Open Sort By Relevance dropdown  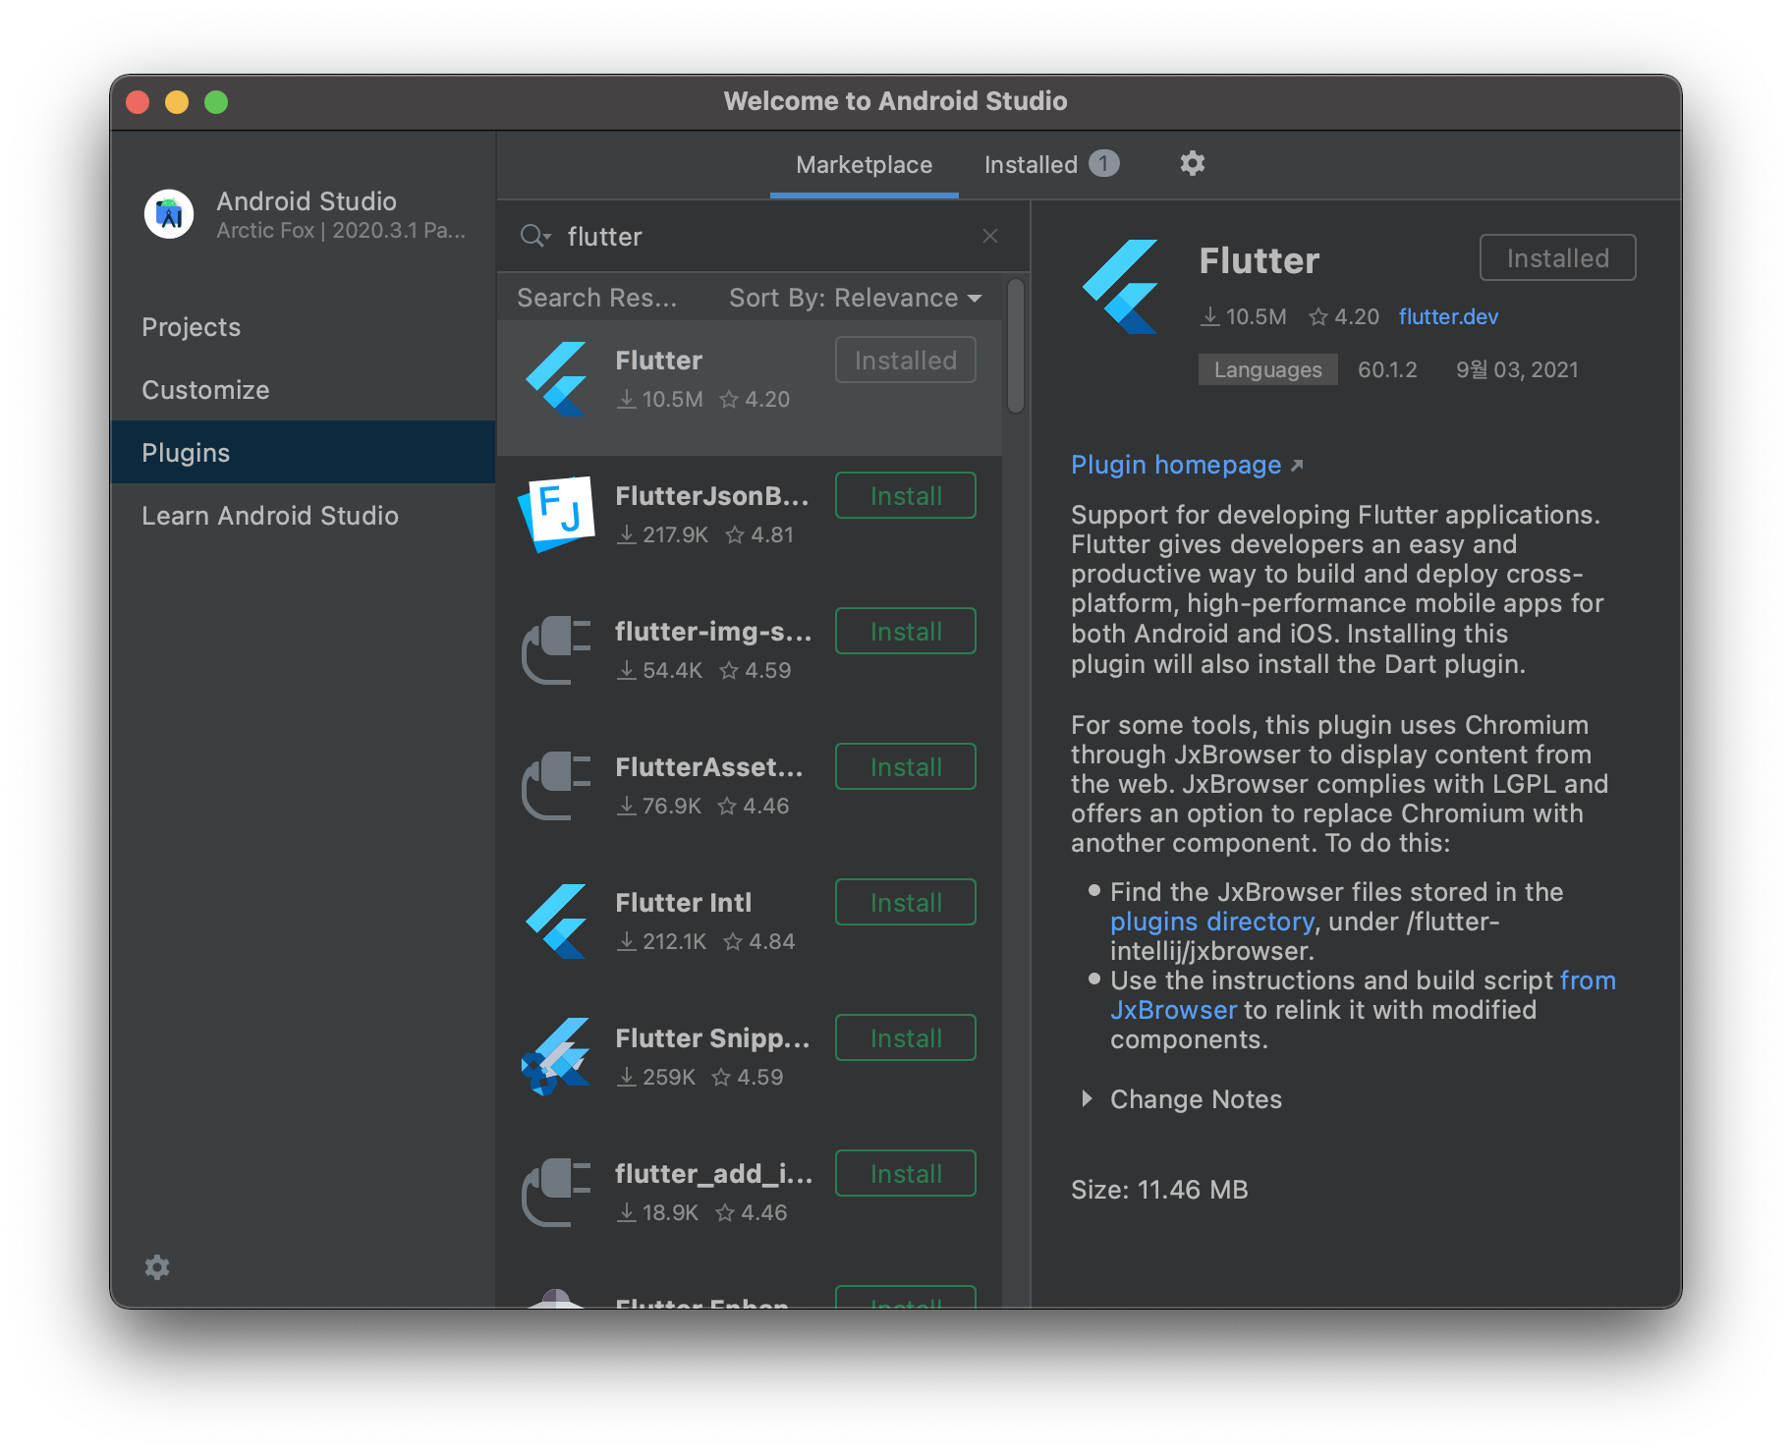pyautogui.click(x=855, y=298)
